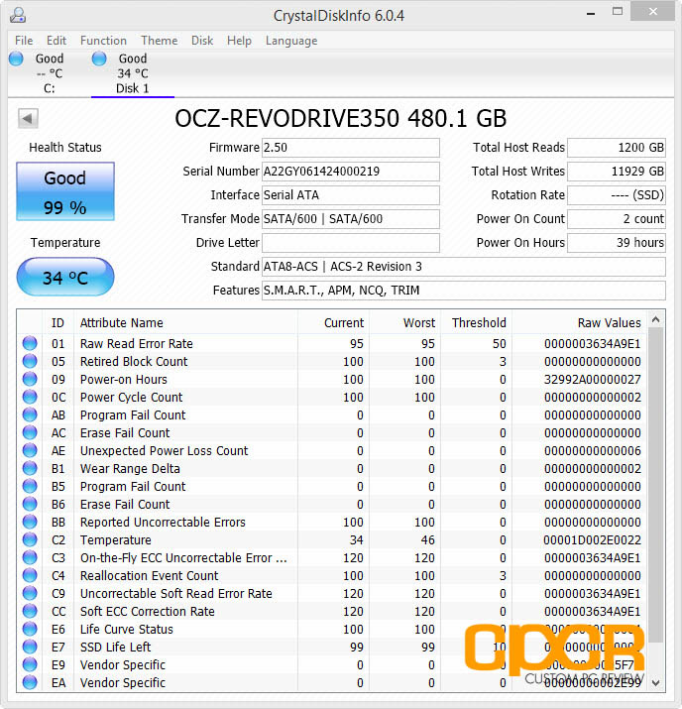Click the empty Drive Letter field
682x709 pixels.
[351, 243]
